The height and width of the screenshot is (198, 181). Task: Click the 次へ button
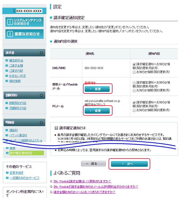tap(129, 164)
